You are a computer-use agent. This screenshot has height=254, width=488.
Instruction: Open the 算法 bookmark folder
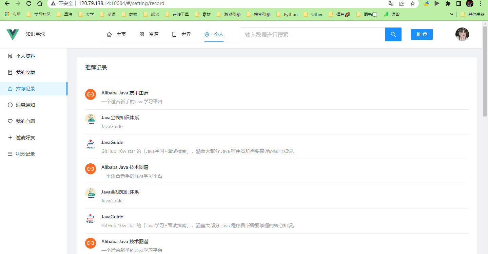64,15
